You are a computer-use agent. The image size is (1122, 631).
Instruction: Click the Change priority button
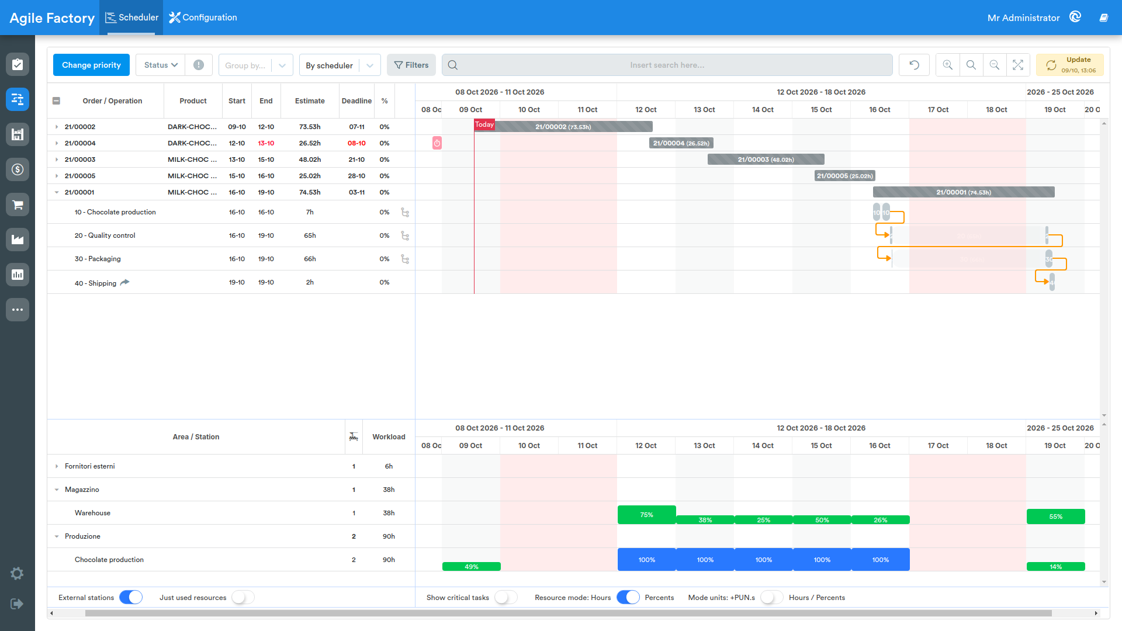tap(91, 65)
